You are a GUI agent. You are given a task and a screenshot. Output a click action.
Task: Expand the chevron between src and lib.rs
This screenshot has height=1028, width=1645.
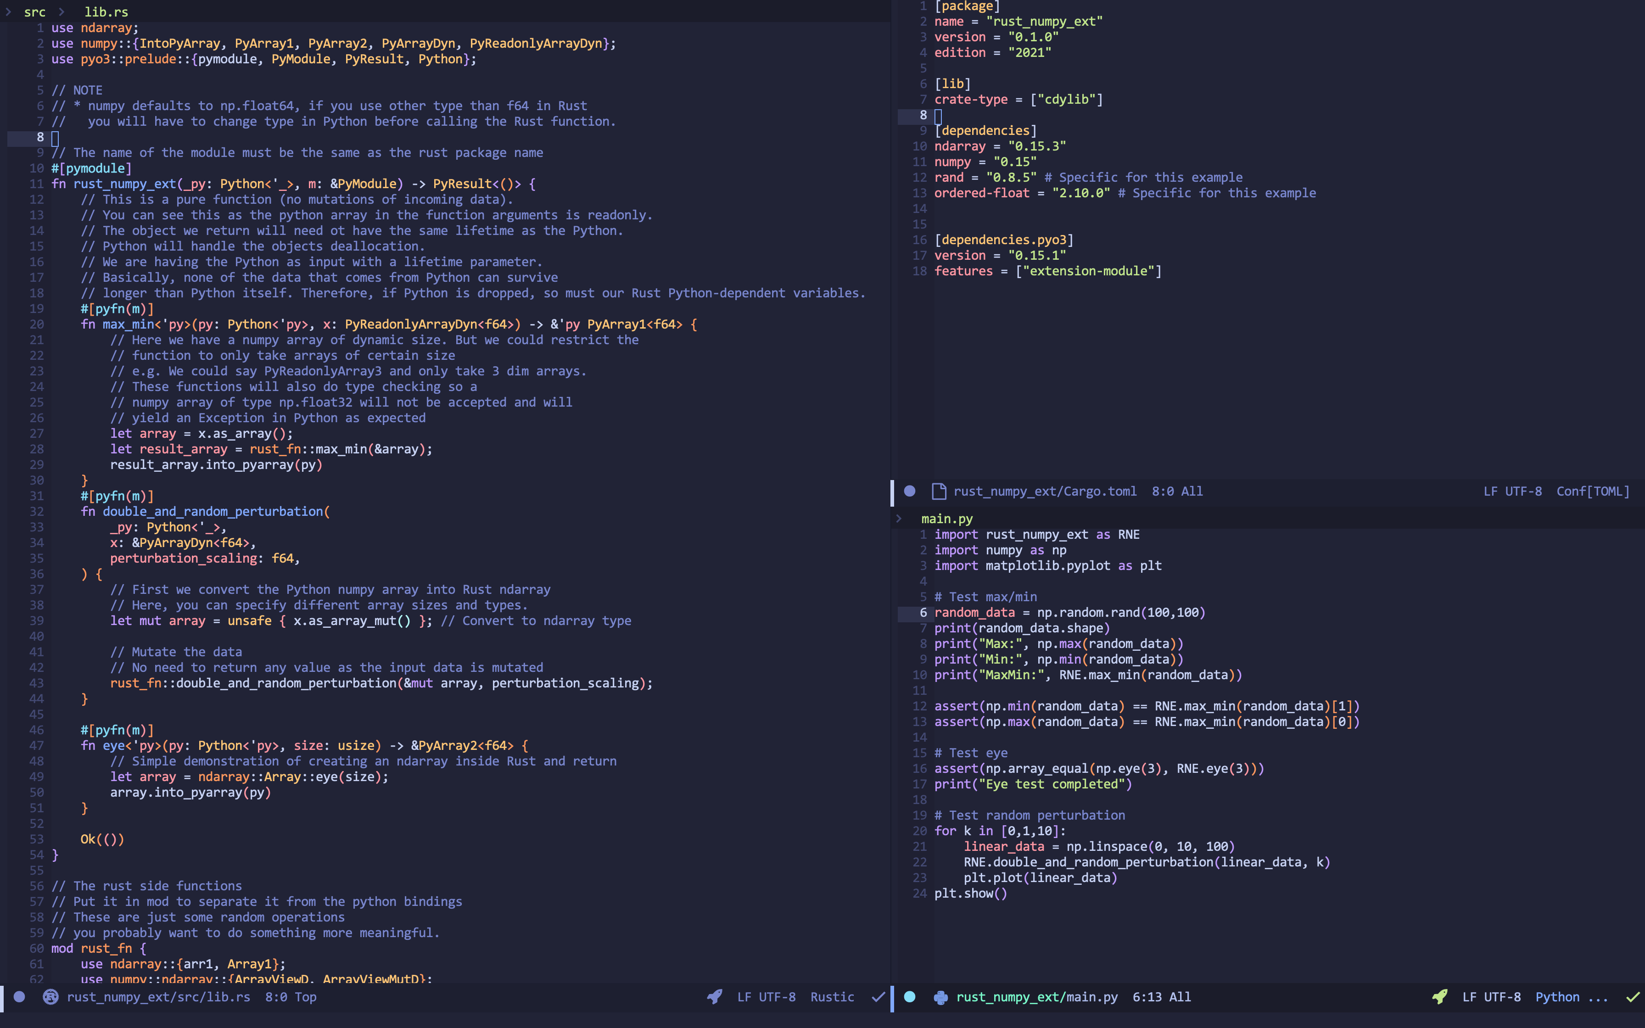click(61, 11)
